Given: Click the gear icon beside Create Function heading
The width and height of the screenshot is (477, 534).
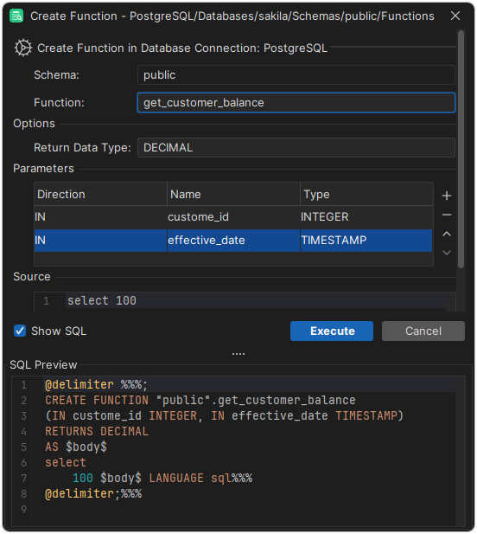Looking at the screenshot, I should (23, 48).
